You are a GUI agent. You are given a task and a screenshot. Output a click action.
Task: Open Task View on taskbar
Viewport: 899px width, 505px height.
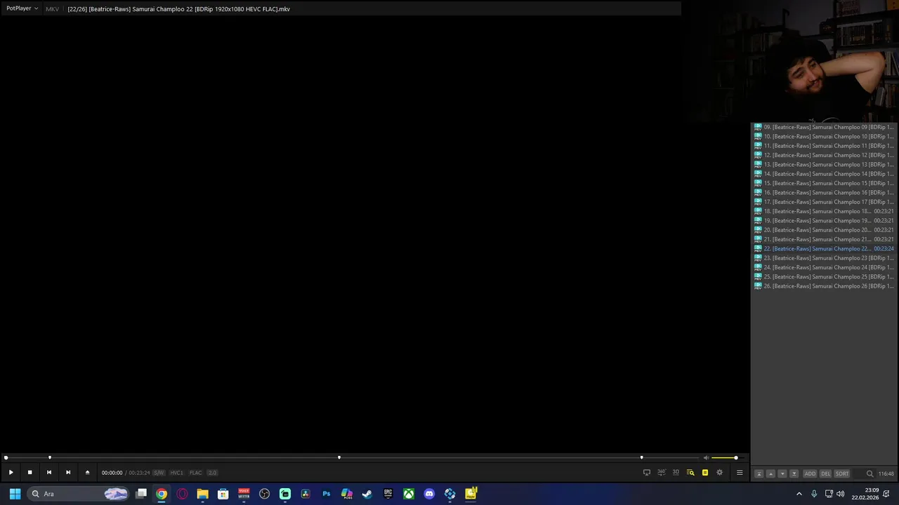pyautogui.click(x=141, y=494)
